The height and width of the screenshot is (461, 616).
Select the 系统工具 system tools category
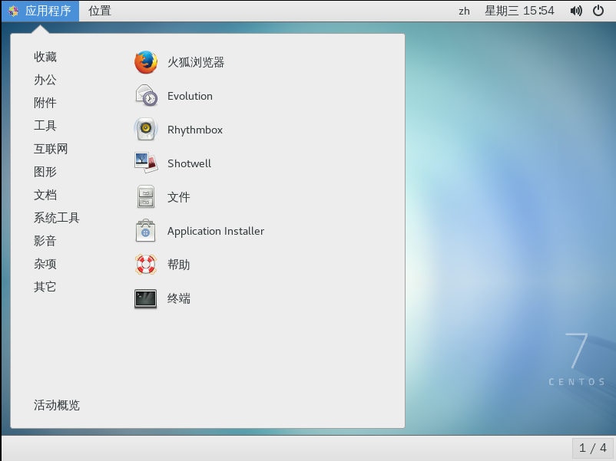point(57,218)
